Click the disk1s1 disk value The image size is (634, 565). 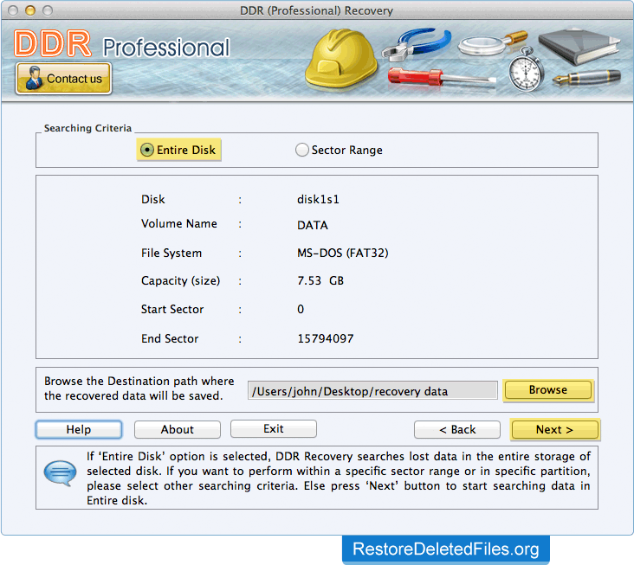pos(318,199)
